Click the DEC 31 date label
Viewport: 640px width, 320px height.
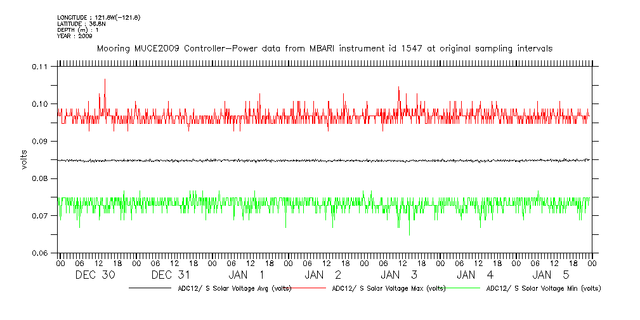coord(171,275)
